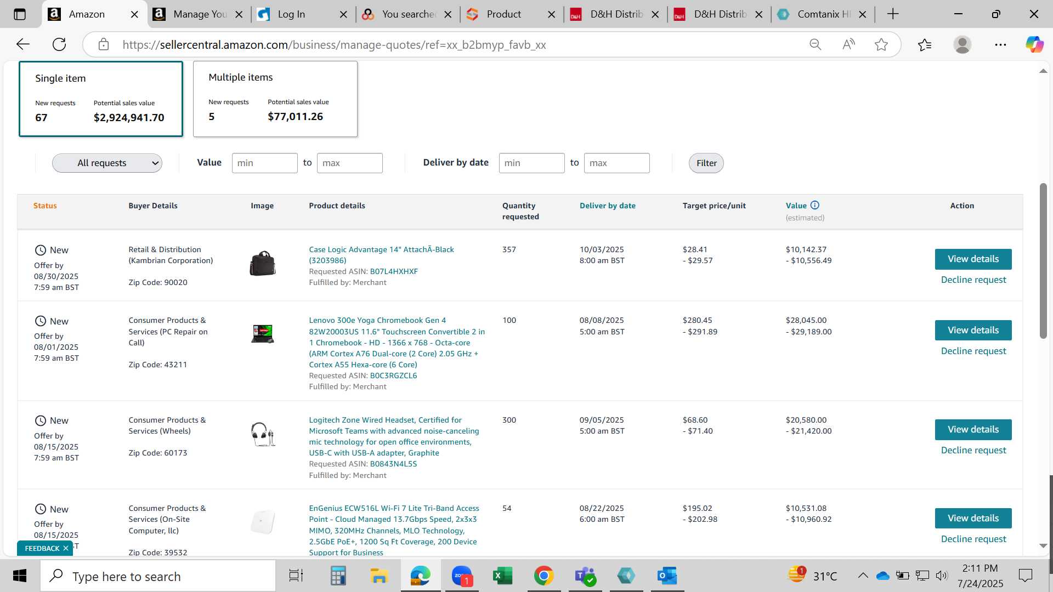View details for Logitech headset request
1053x592 pixels.
tap(973, 429)
